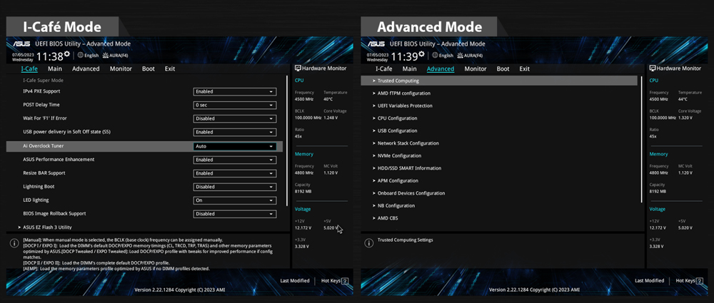This screenshot has height=303, width=714.
Task: Switch to the Monitor tab in I-Café panel
Action: click(121, 69)
